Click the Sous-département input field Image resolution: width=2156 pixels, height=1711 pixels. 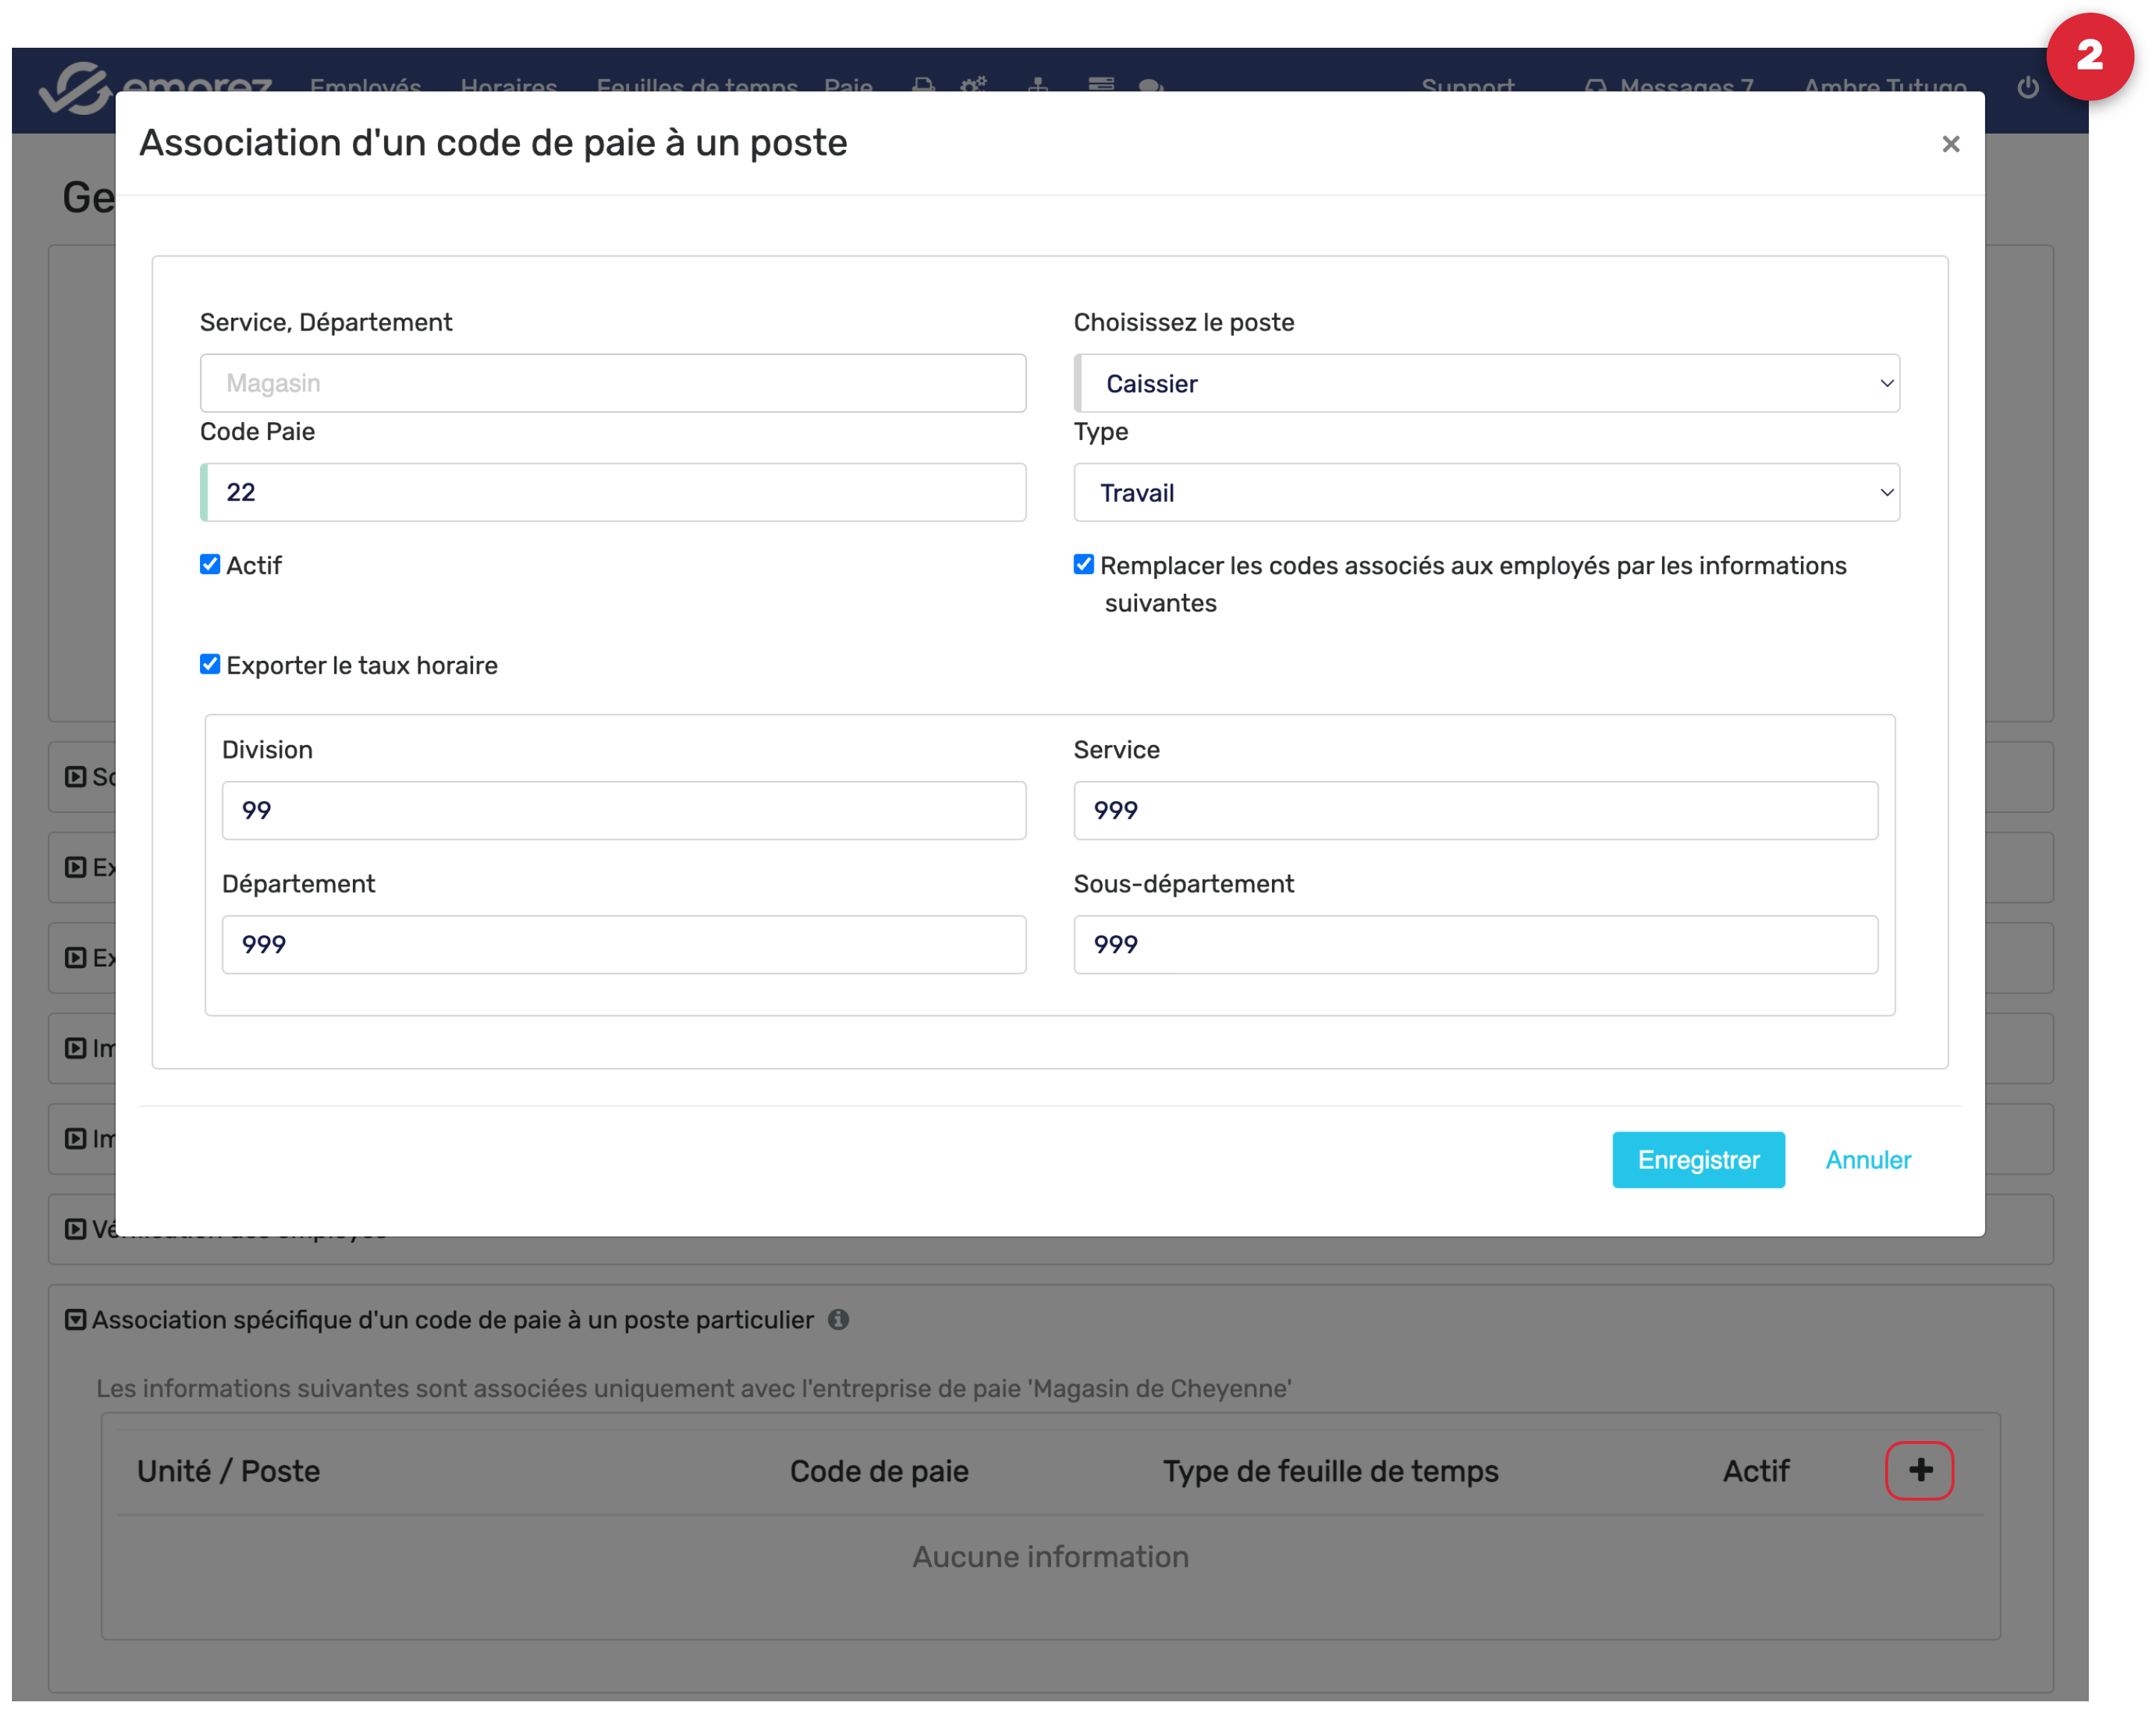1475,944
